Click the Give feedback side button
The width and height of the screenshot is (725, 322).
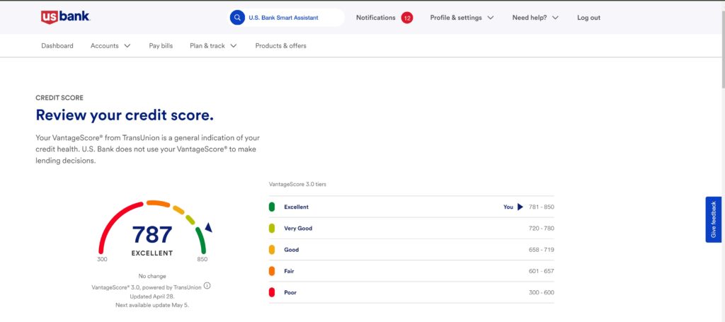(x=713, y=219)
